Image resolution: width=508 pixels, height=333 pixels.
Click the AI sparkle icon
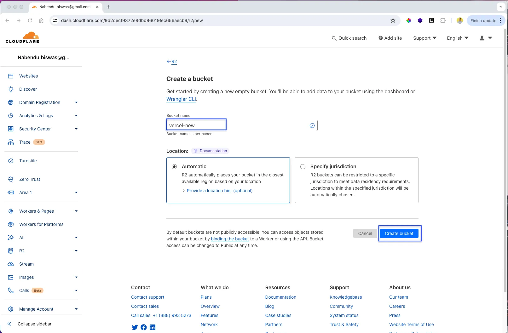pyautogui.click(x=11, y=238)
